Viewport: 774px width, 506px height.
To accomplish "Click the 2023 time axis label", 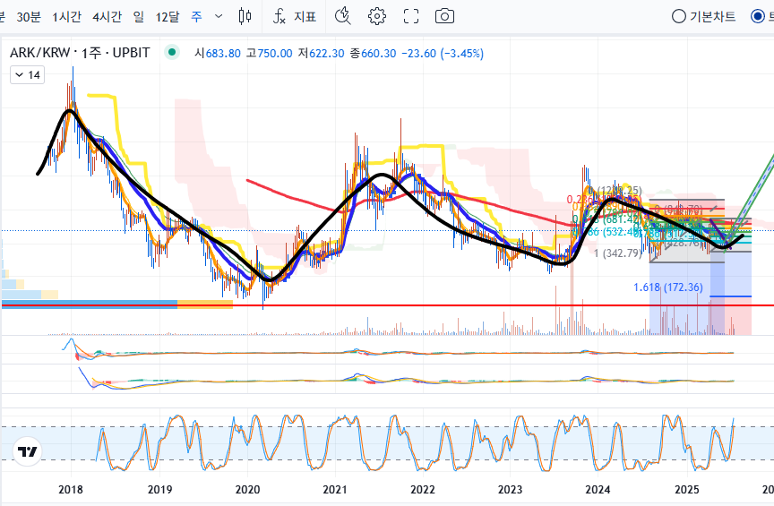I will 510,490.
